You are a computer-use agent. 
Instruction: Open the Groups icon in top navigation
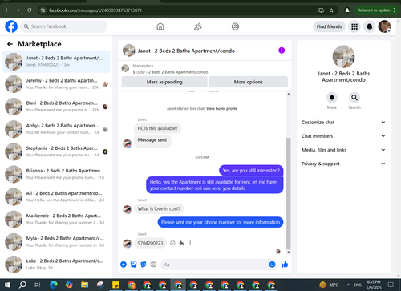(x=235, y=26)
